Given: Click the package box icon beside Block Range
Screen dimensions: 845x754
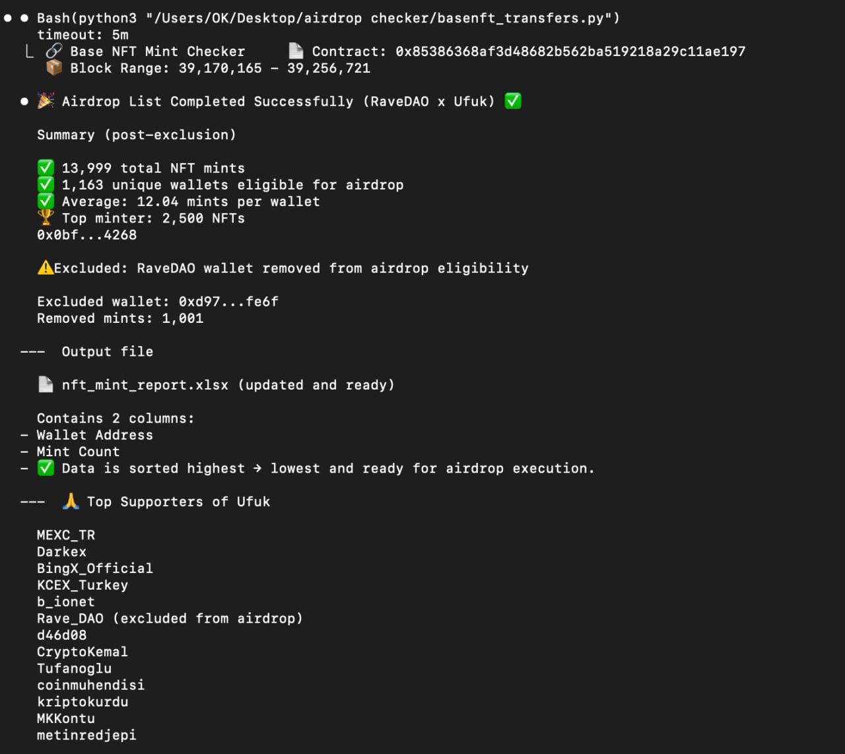Looking at the screenshot, I should (x=54, y=68).
